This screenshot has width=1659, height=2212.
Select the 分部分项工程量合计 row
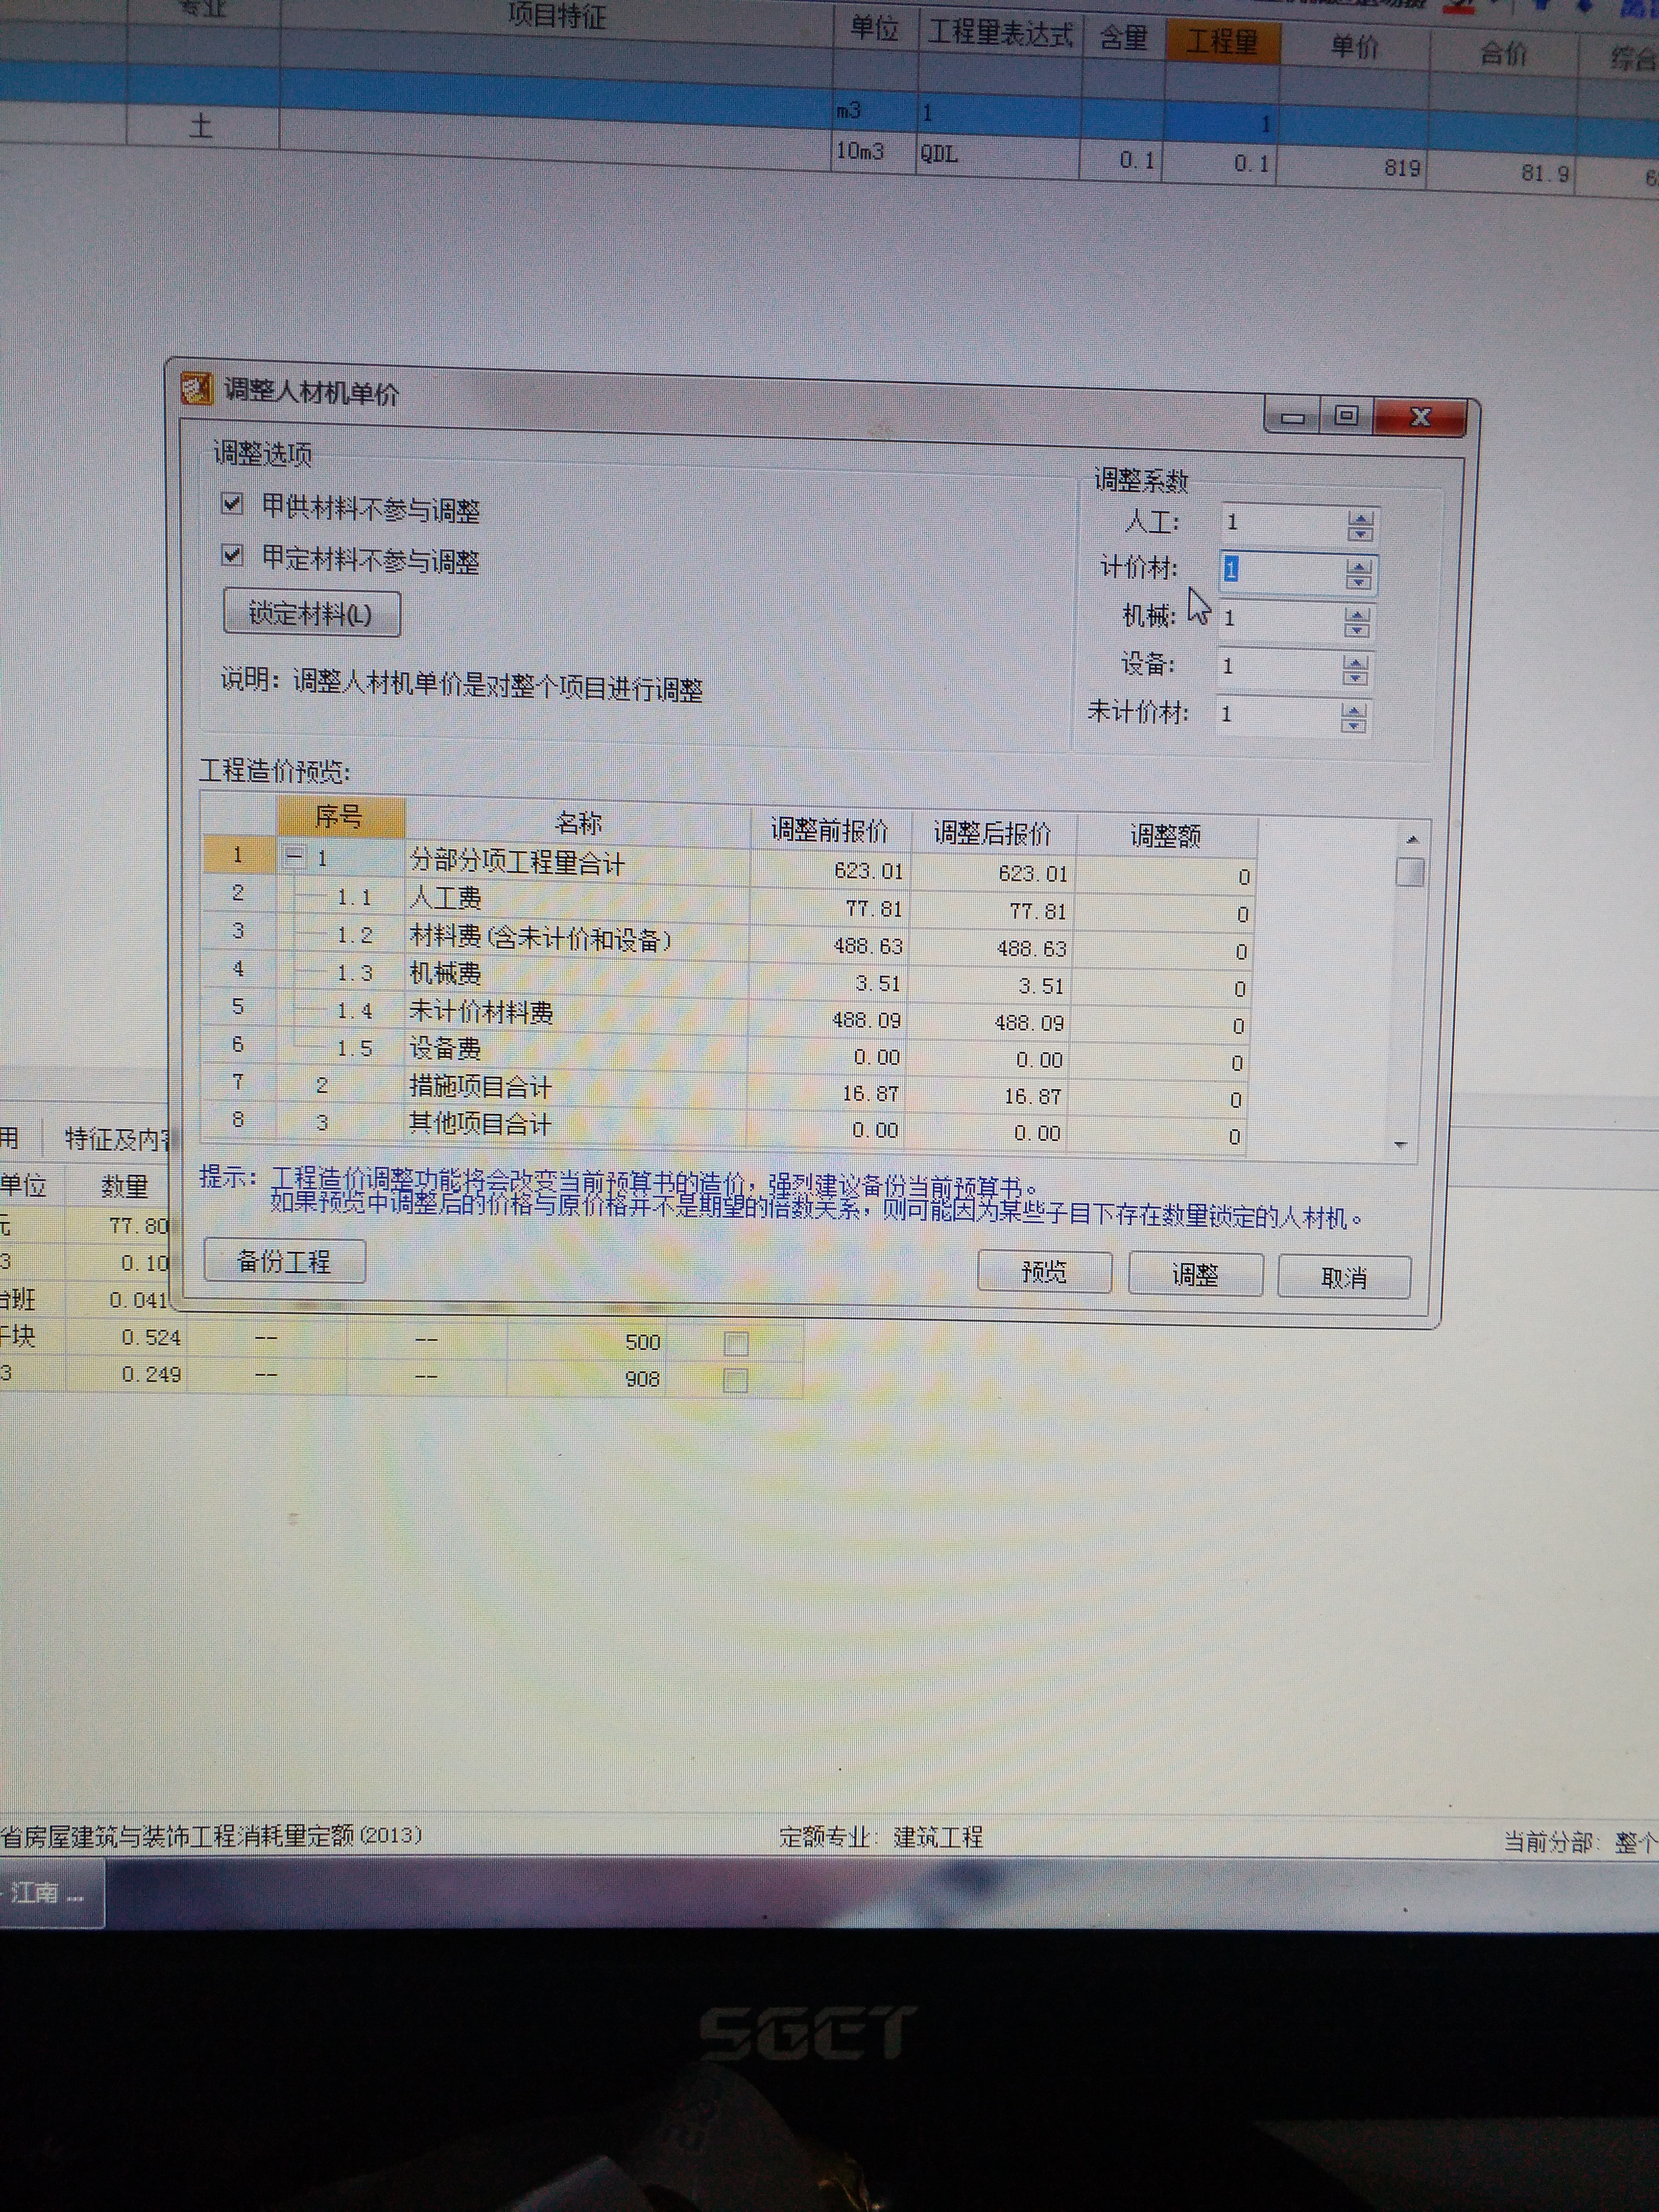pos(728,865)
